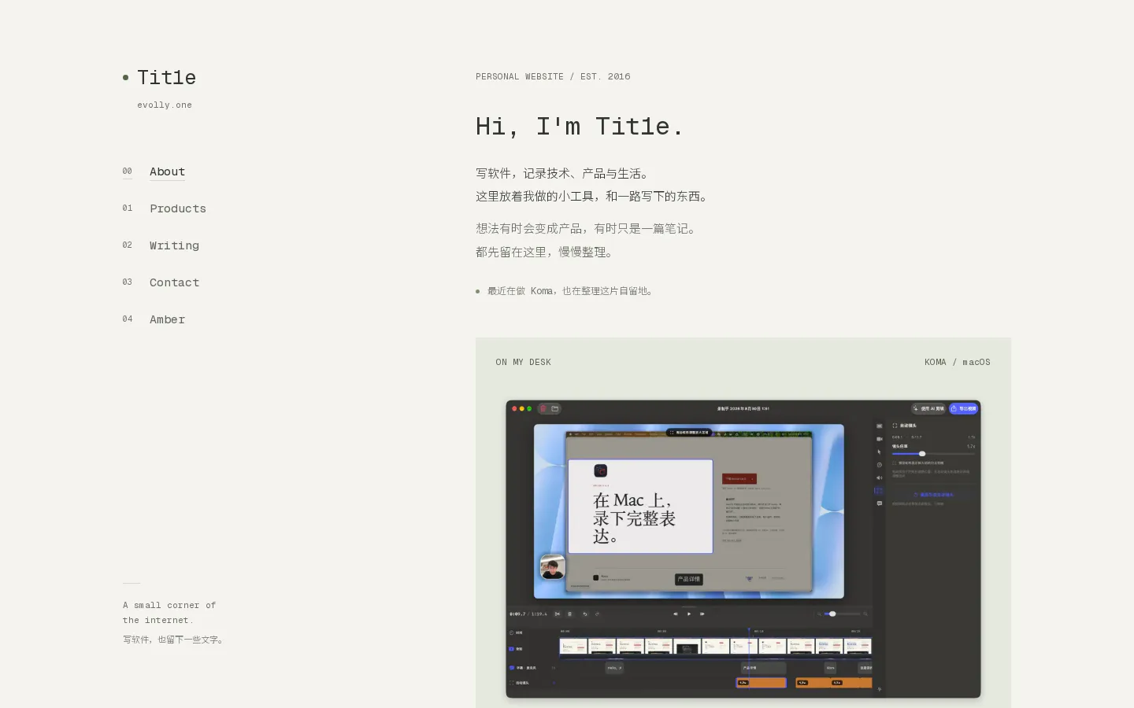Click the redo arrow in Koma timeline bar
Image resolution: width=1134 pixels, height=708 pixels.
[597, 614]
